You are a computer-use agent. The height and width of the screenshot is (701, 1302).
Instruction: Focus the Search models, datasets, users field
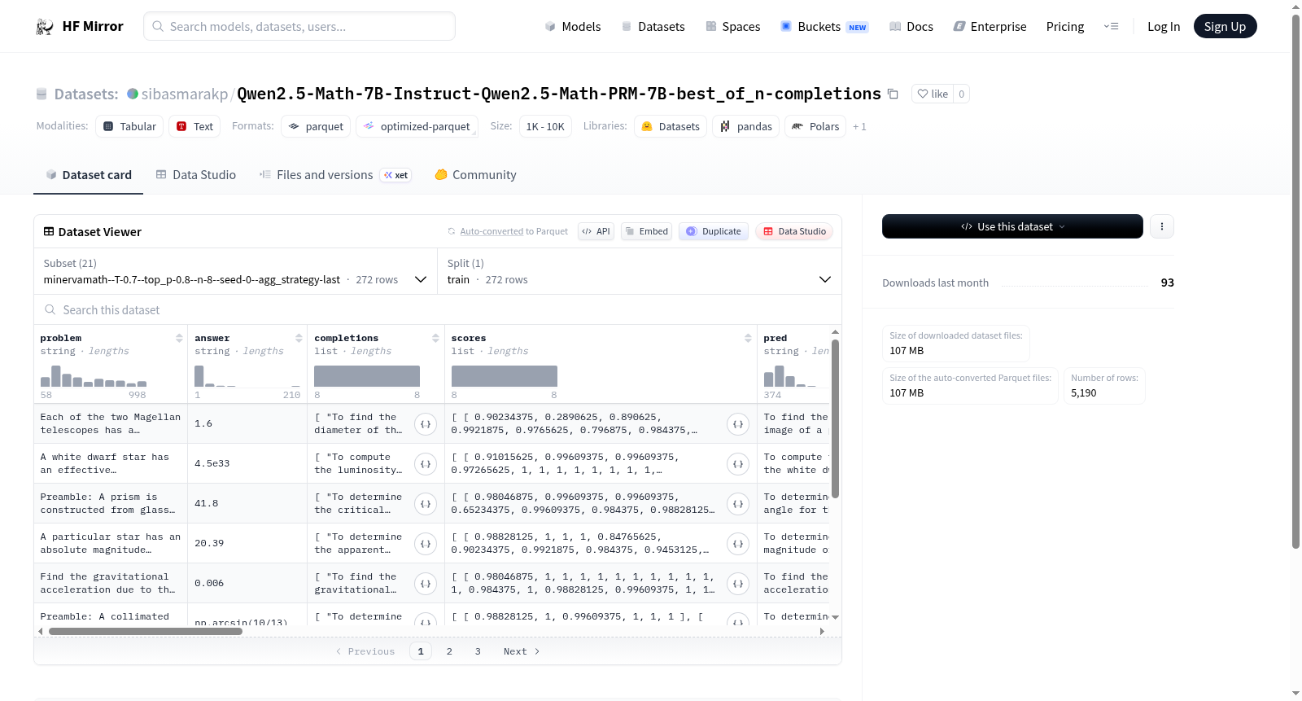pos(299,27)
